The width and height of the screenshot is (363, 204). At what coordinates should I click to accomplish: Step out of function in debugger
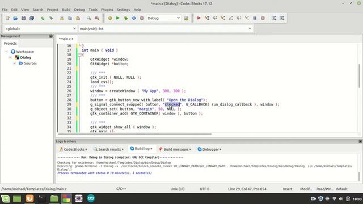click(231, 18)
